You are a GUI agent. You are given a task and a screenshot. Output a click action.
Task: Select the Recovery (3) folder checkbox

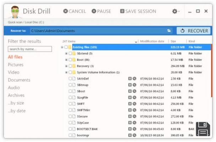click(70, 66)
